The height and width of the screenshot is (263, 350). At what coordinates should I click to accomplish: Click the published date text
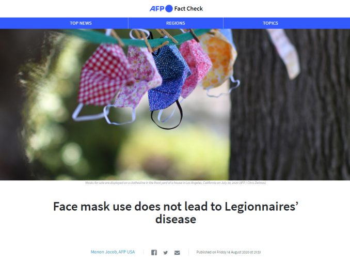click(229, 252)
